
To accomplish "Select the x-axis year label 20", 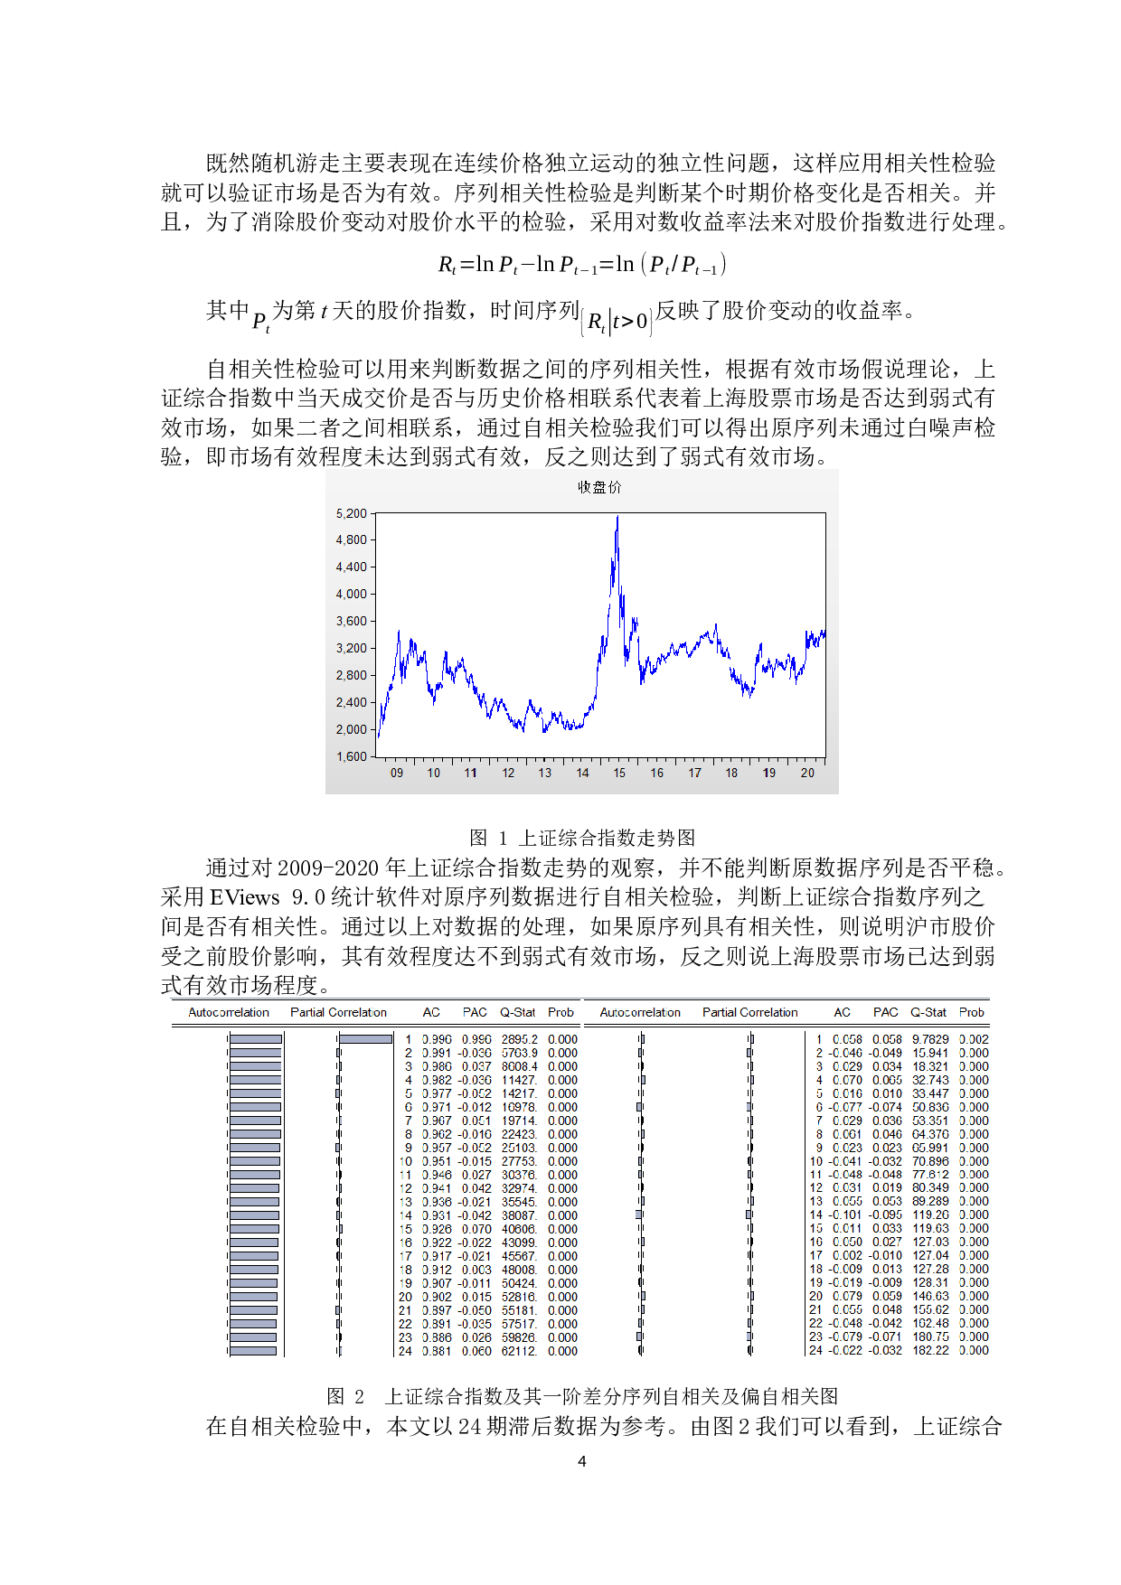I will point(807,773).
